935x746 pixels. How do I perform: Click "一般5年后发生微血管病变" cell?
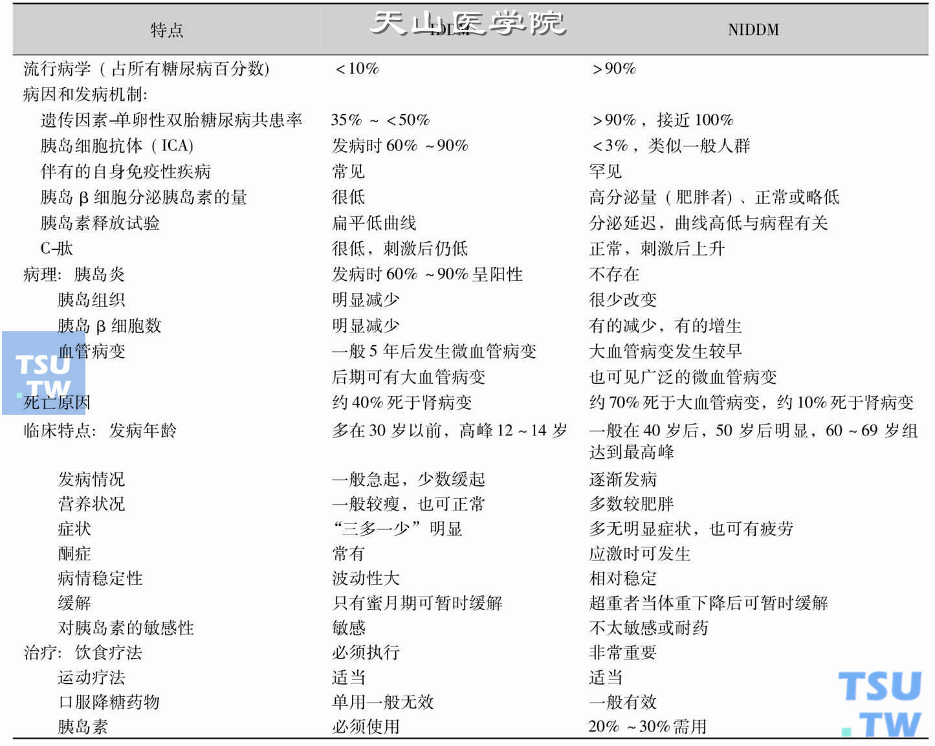pyautogui.click(x=434, y=351)
